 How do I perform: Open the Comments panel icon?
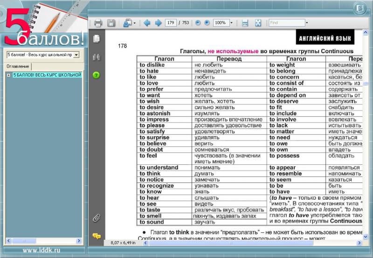click(97, 236)
